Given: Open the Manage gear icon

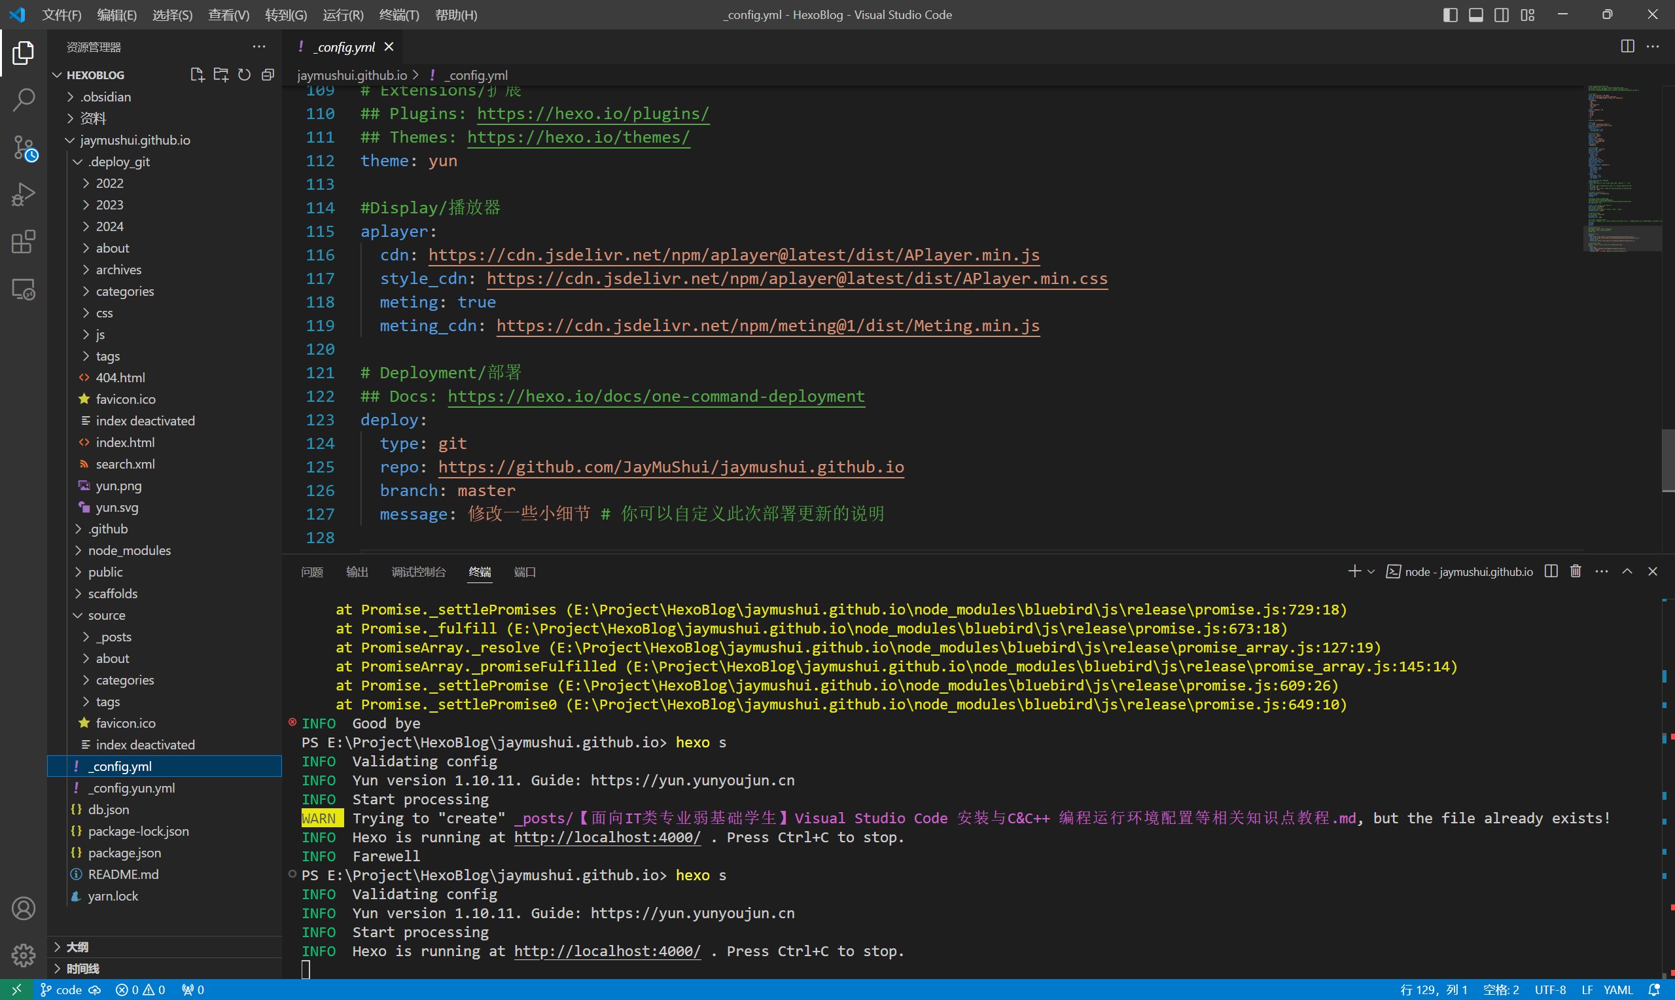Looking at the screenshot, I should click(24, 955).
